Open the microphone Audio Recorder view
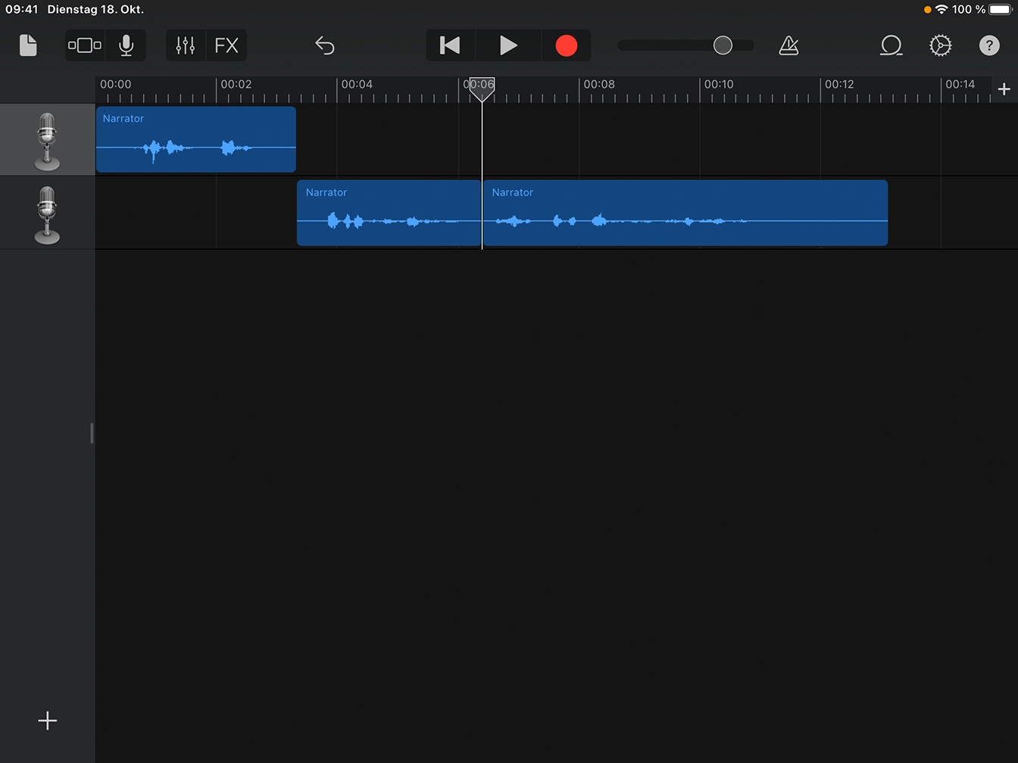 [x=126, y=45]
